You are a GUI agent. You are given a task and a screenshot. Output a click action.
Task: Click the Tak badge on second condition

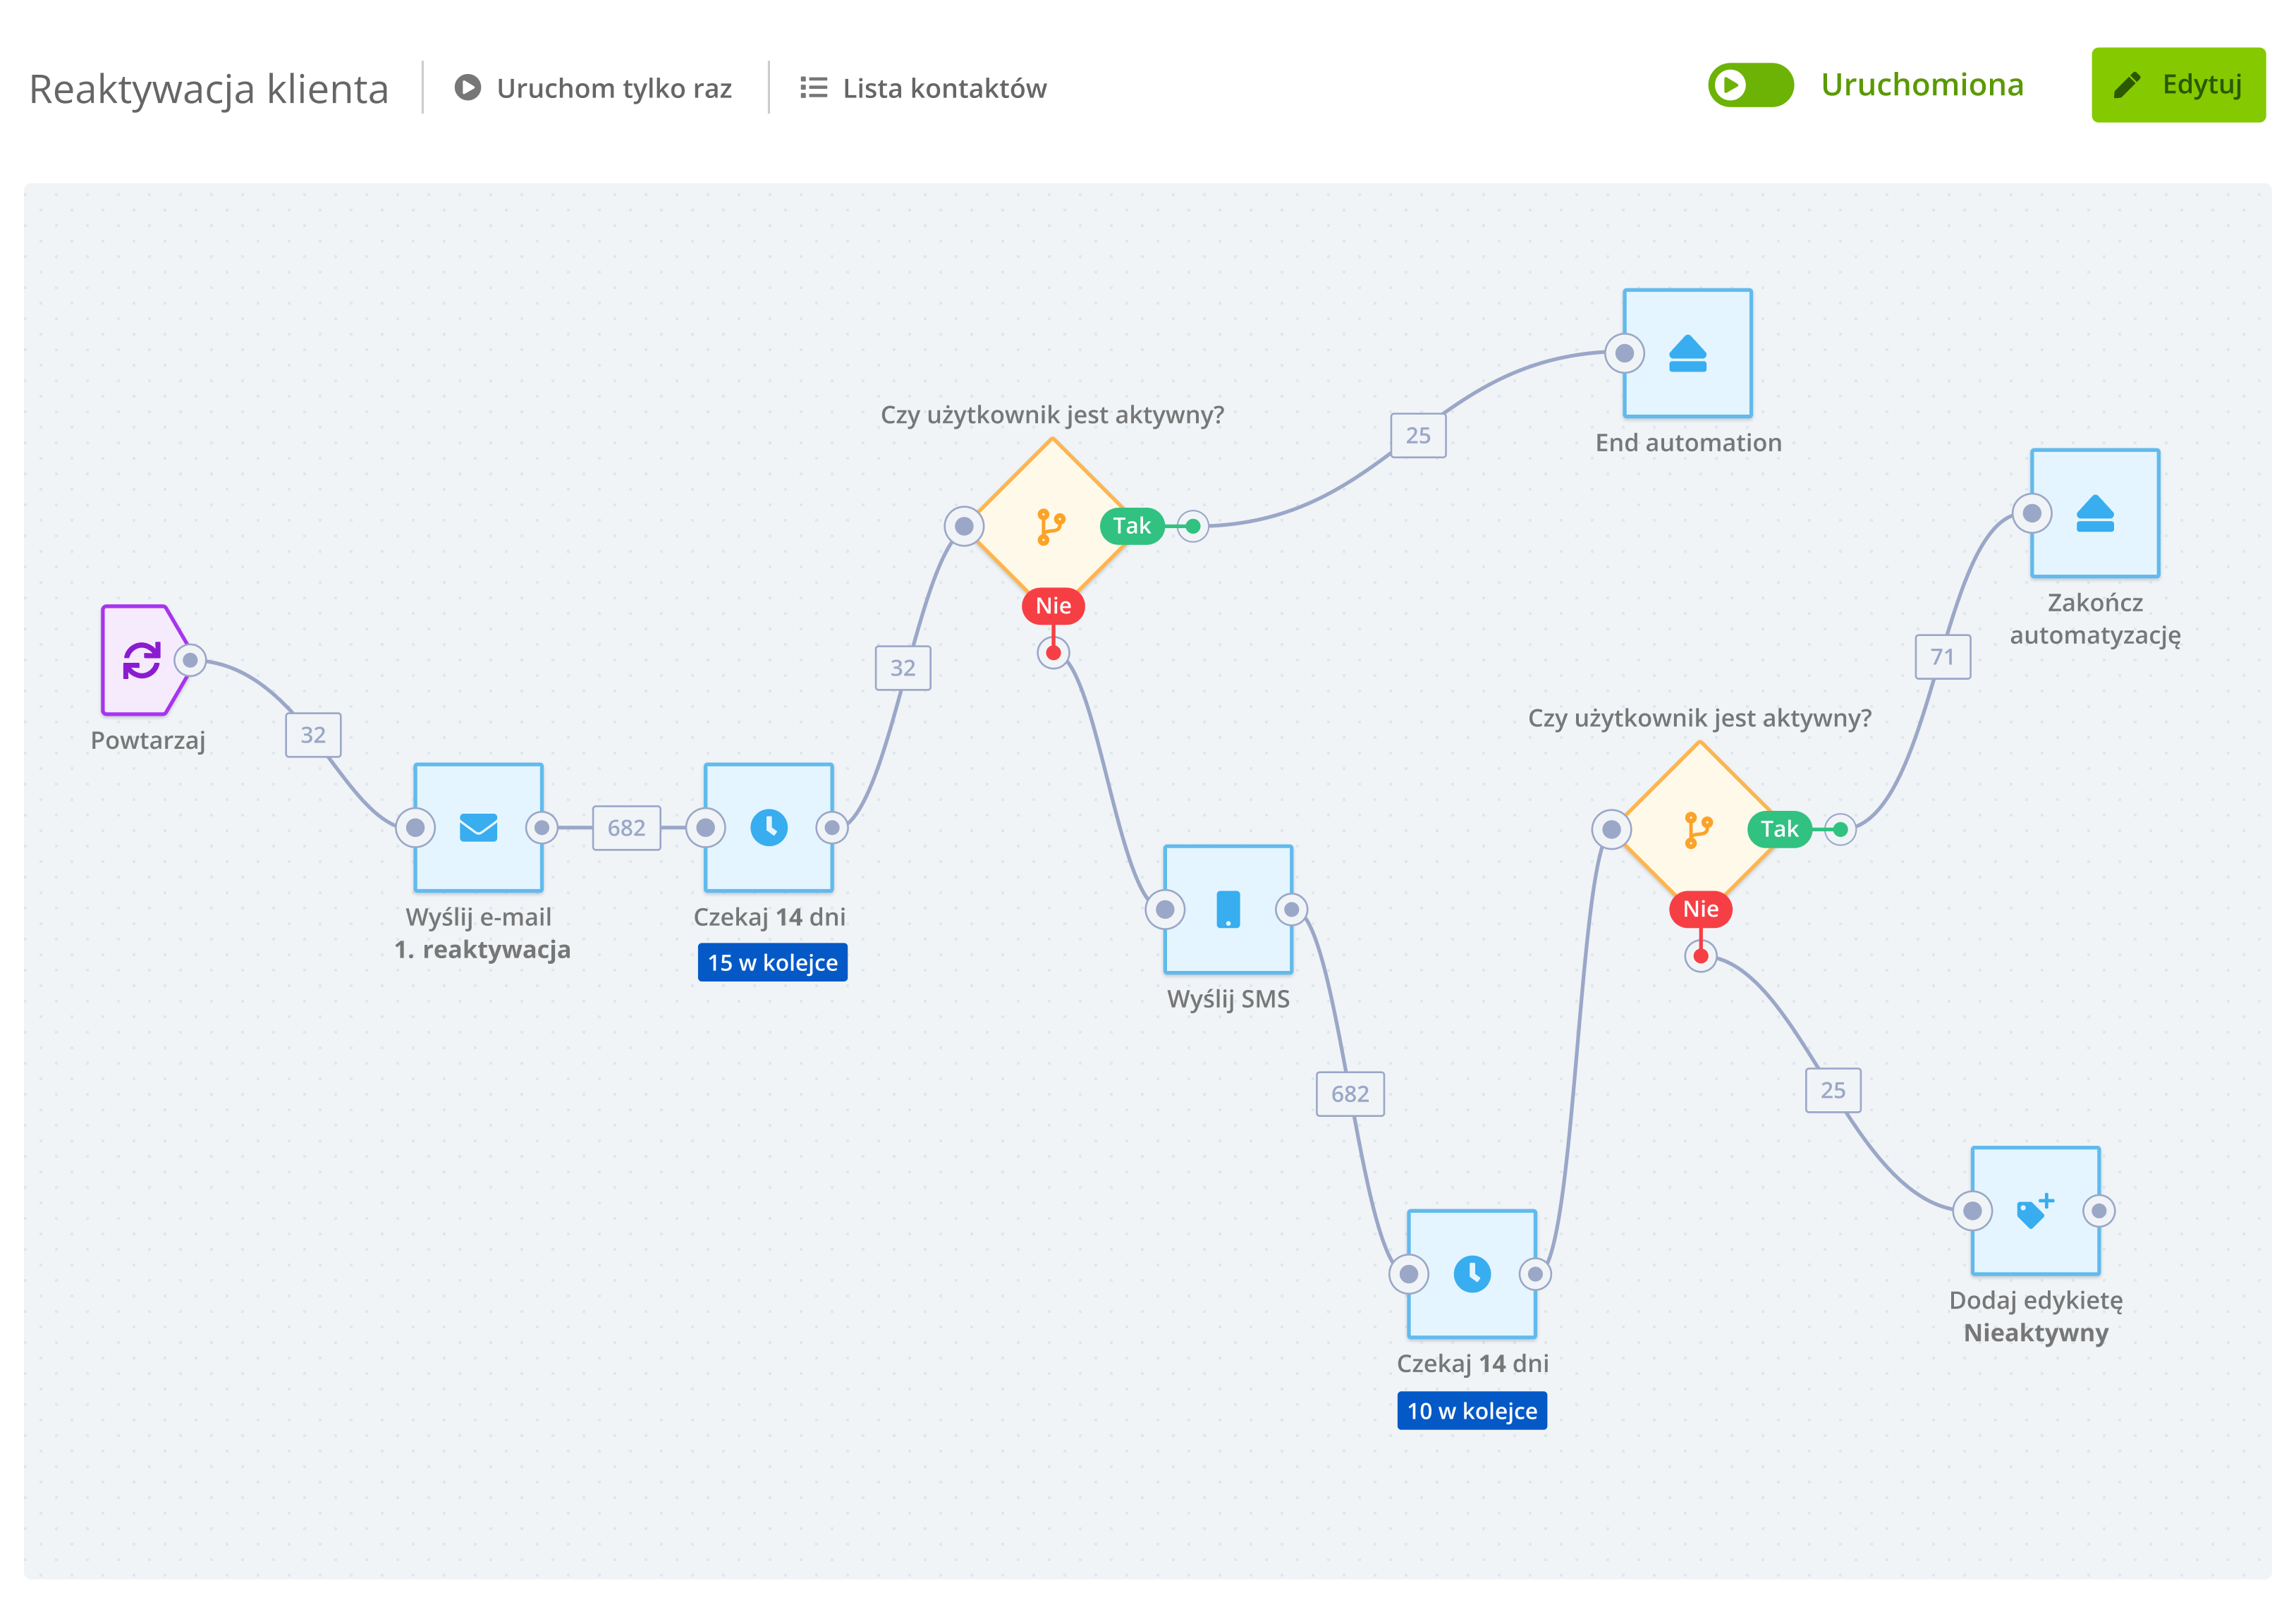pyautogui.click(x=1780, y=829)
